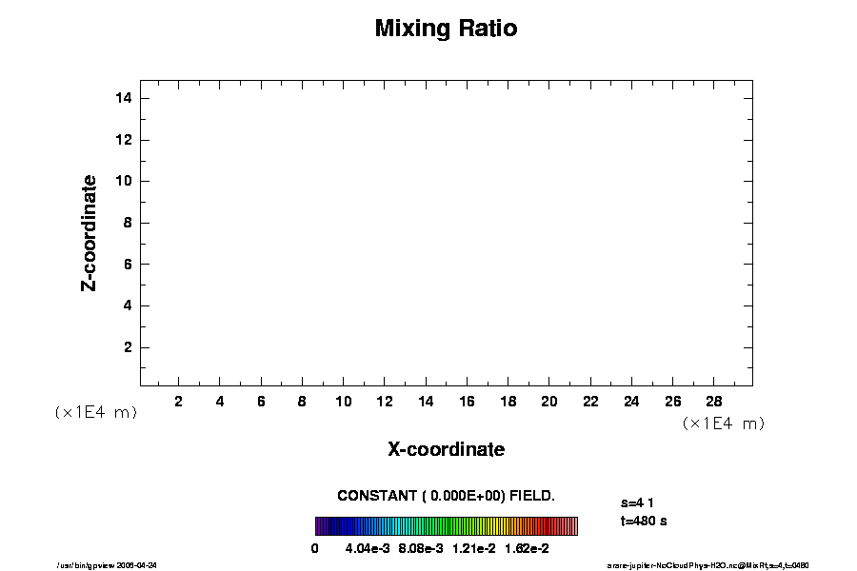The width and height of the screenshot is (857, 571).
Task: Click the z-axis tick label "2"
Action: [x=128, y=347]
